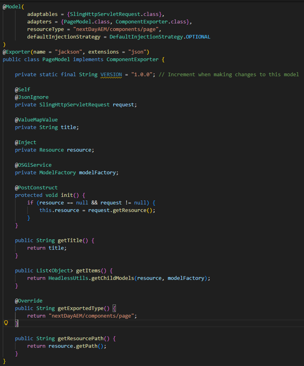The width and height of the screenshot is (304, 366).
Task: Click PageModel in the class declaration
Action: pyautogui.click(x=56, y=59)
